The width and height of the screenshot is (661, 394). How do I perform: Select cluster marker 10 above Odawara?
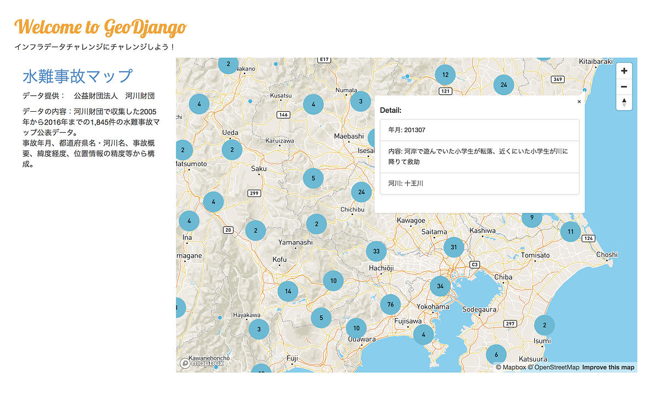coord(356,328)
